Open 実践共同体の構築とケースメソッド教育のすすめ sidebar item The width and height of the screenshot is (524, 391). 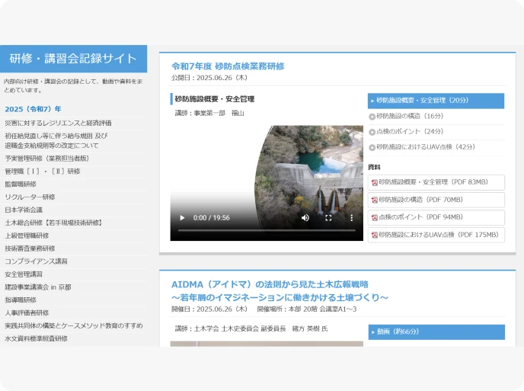74,325
